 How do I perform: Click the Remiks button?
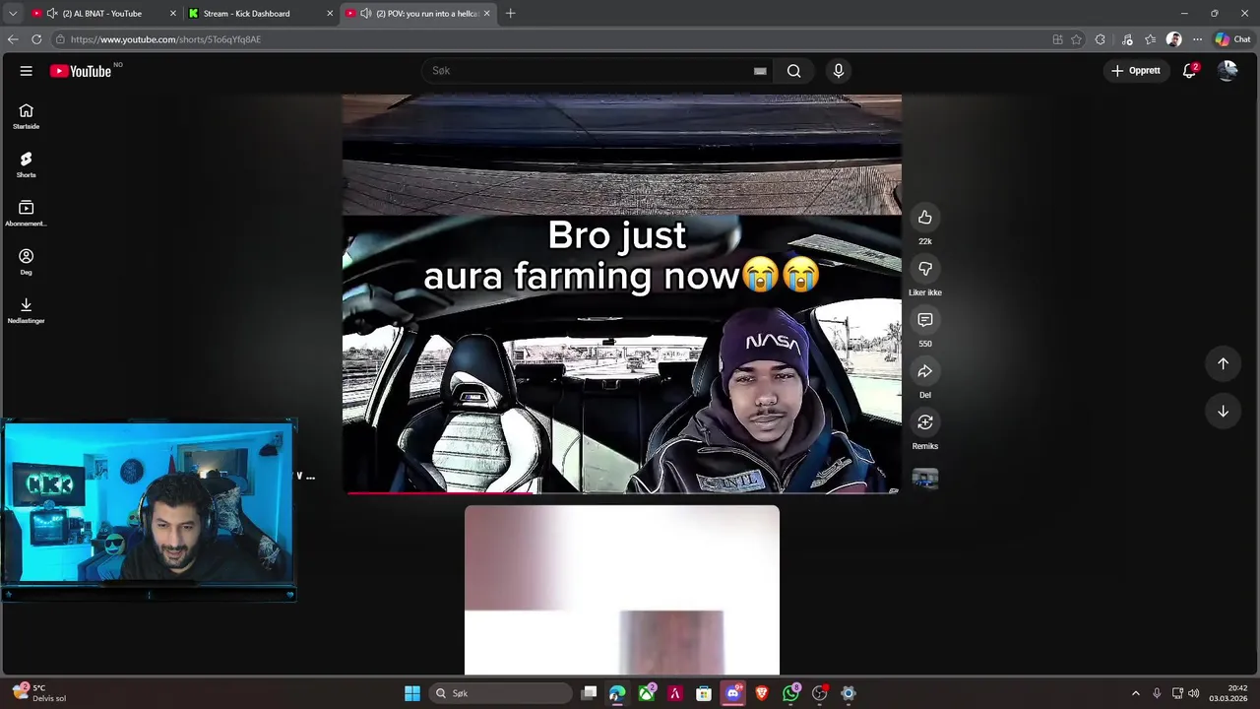coord(925,421)
